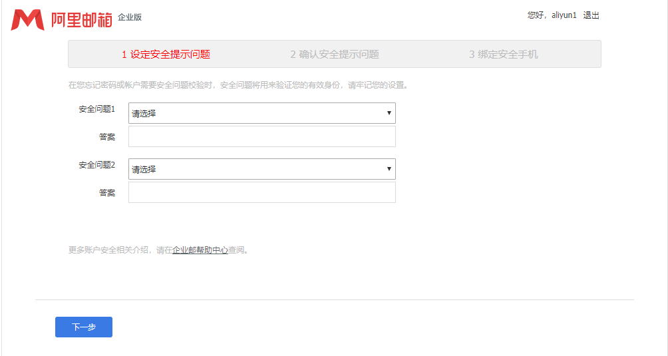This screenshot has height=356, width=668.
Task: Log out via the 退出 link
Action: coord(591,15)
